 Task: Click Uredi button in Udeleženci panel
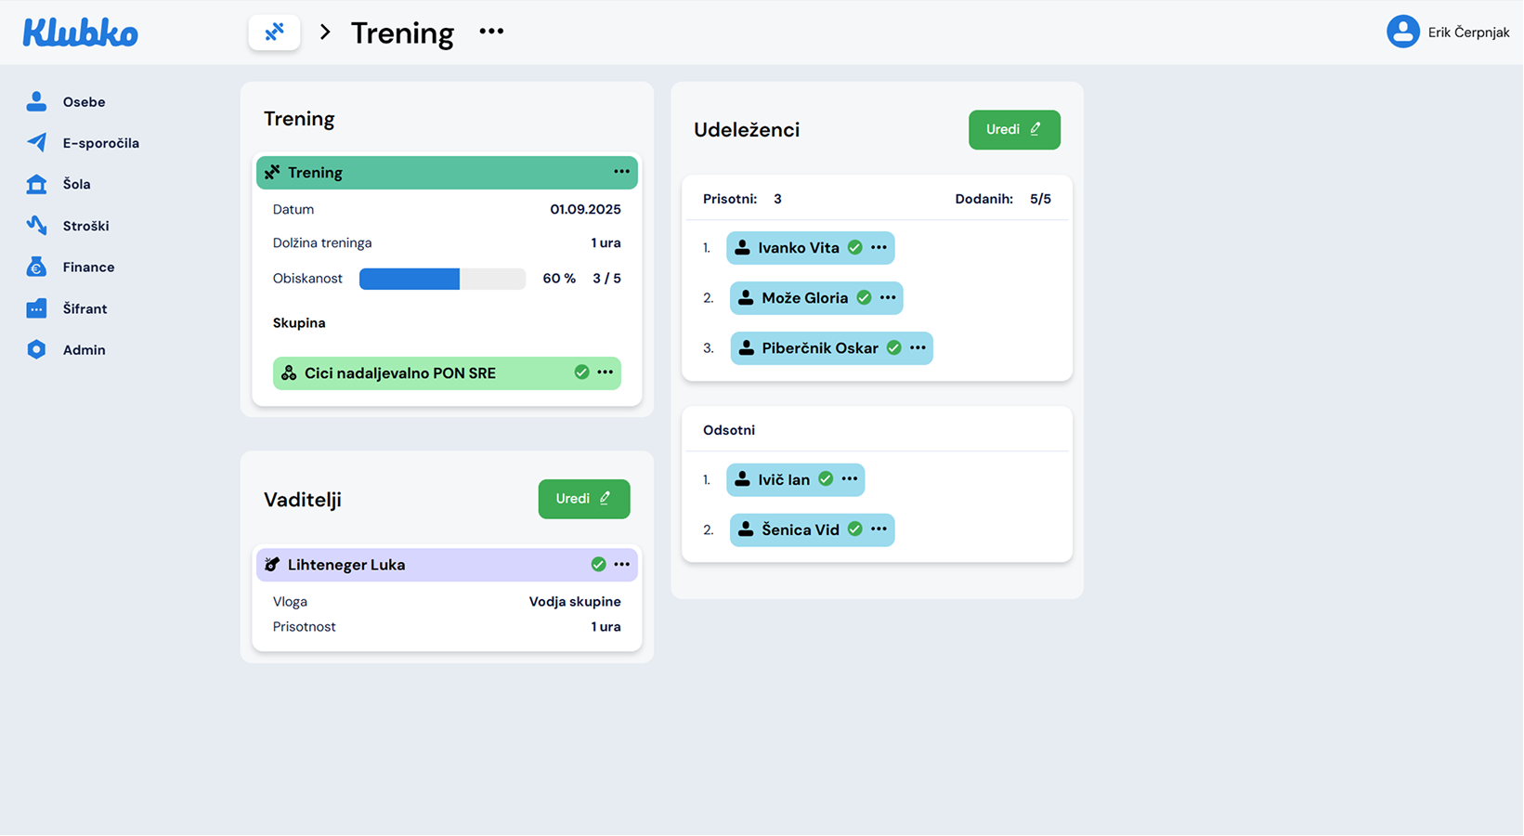point(1014,130)
